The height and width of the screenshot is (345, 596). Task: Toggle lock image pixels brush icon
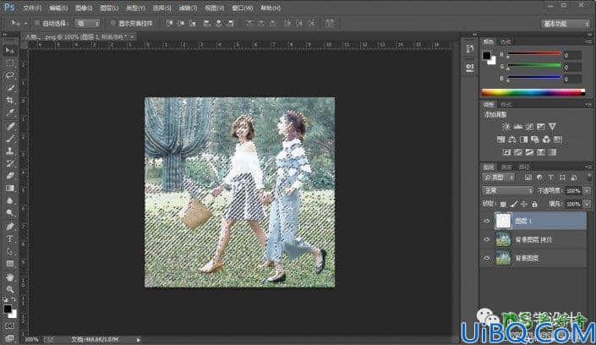click(x=514, y=205)
